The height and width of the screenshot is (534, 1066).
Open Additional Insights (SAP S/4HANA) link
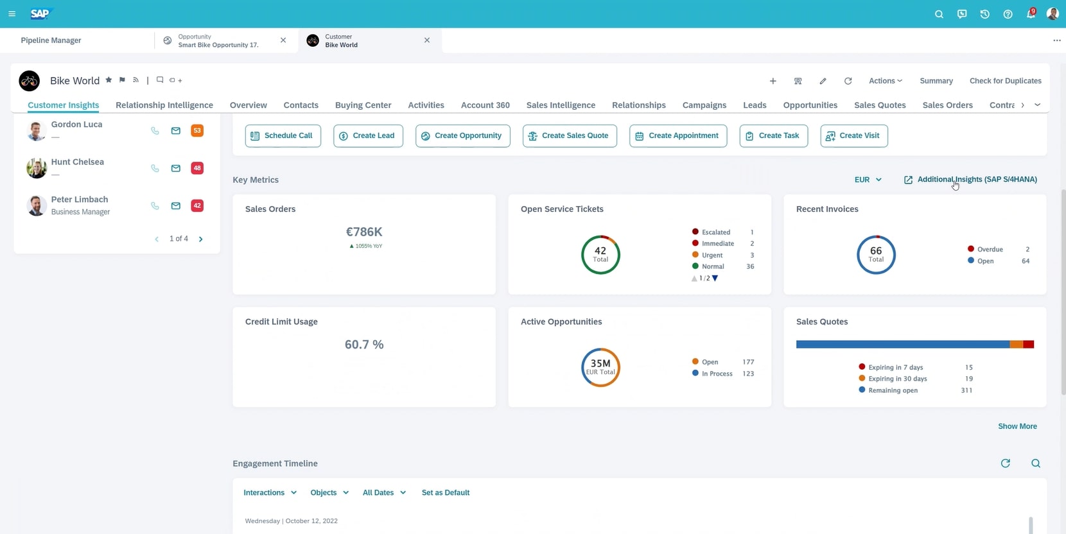[970, 180]
